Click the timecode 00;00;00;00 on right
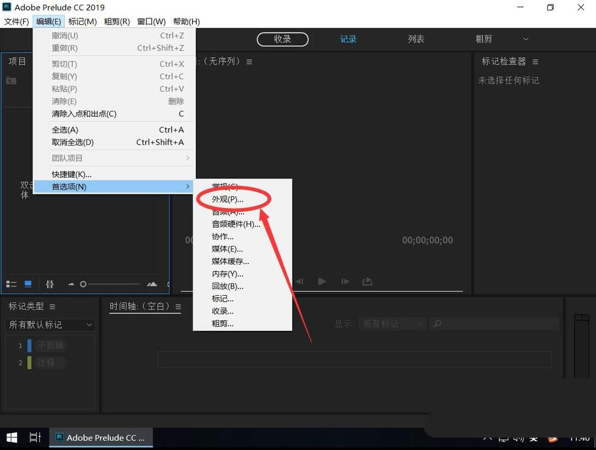 tap(427, 240)
